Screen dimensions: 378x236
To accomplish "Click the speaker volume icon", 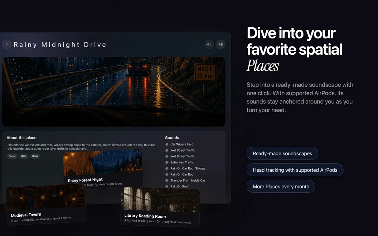I will (209, 44).
